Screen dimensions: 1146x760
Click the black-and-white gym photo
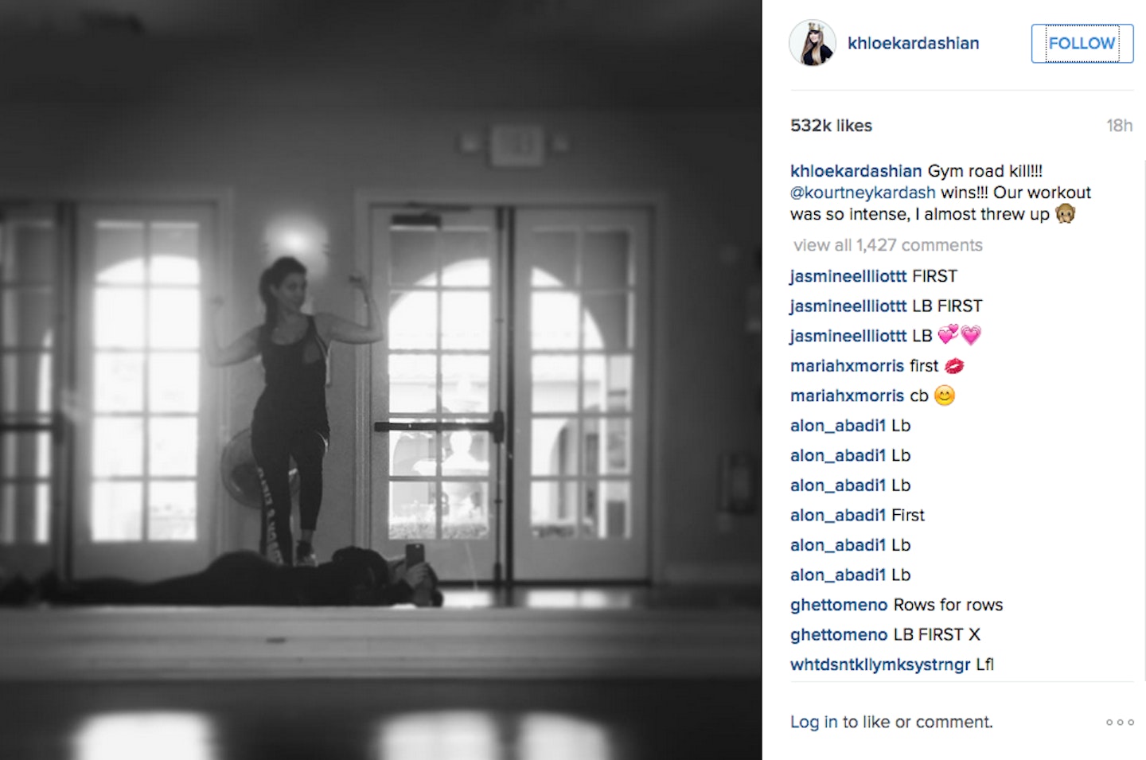(x=380, y=380)
